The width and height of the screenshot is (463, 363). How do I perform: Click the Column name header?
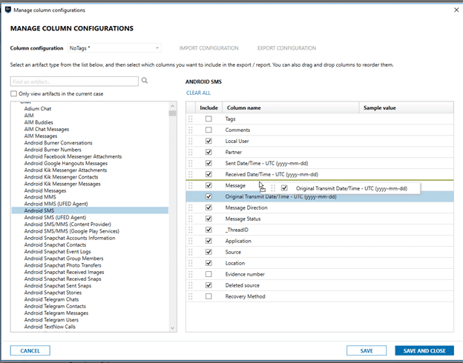coord(291,107)
